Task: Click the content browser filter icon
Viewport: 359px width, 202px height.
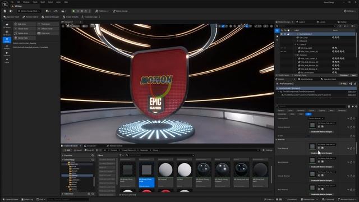Action: [121, 155]
